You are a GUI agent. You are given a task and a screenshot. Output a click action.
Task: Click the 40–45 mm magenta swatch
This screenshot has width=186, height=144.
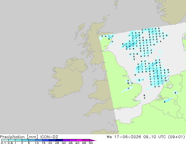click(80, 140)
